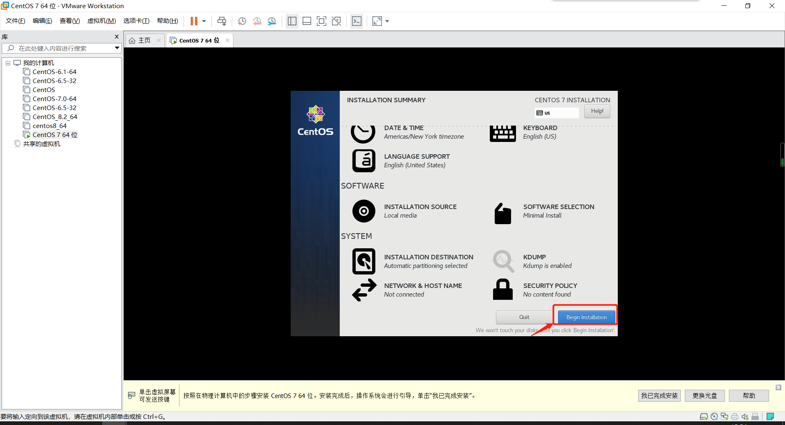
Task: Toggle the console view
Action: [x=357, y=21]
